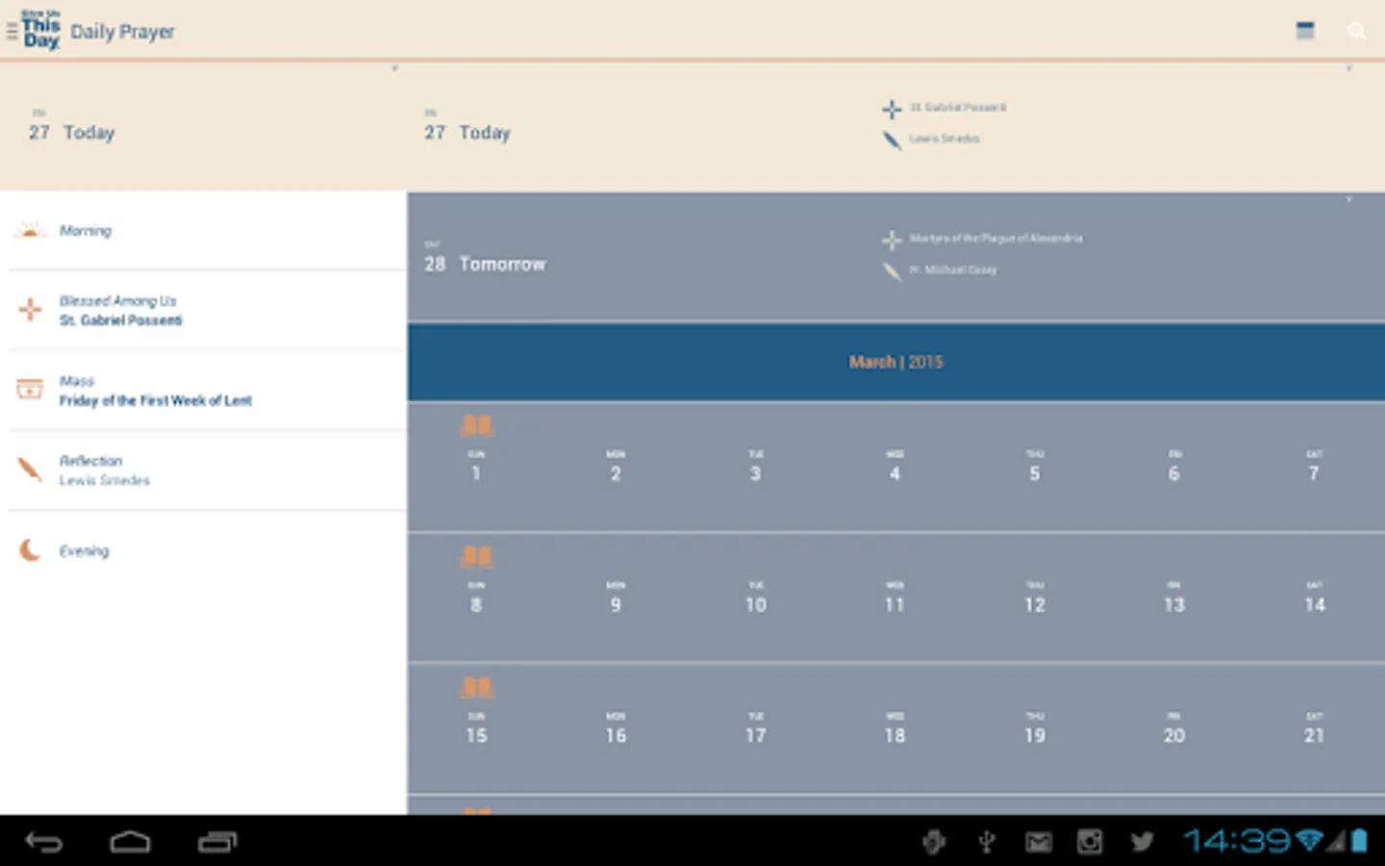Tap the Android home button
Image resolution: width=1385 pixels, height=866 pixels.
pyautogui.click(x=130, y=842)
